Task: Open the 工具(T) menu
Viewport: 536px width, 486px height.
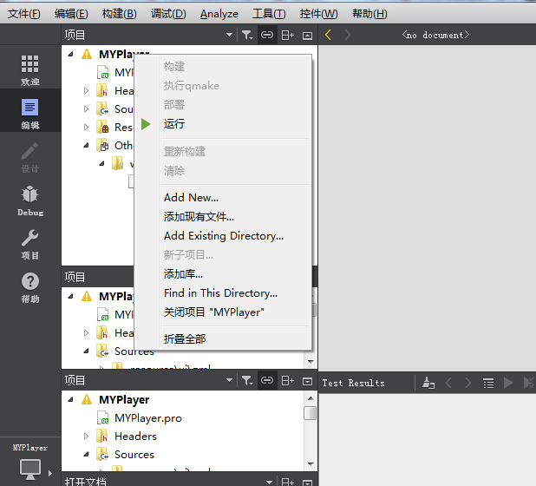Action: tap(269, 14)
